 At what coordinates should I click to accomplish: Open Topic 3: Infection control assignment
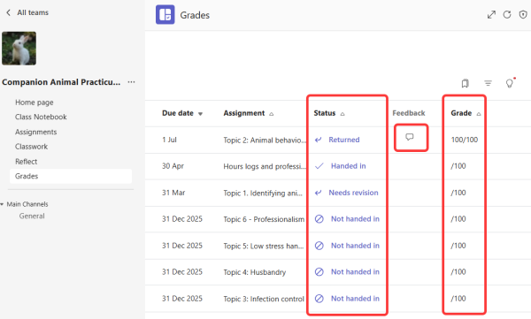(x=264, y=299)
